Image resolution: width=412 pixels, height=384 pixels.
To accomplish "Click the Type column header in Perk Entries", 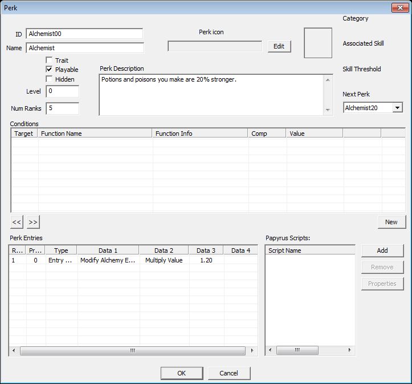I will [61, 250].
